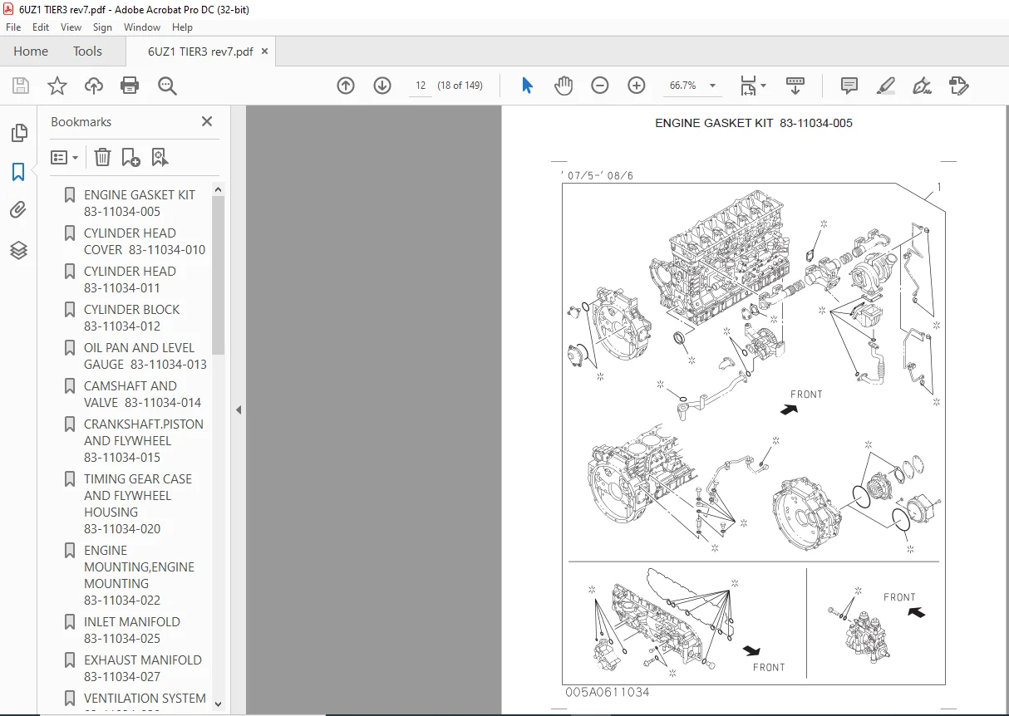Open the Sign menu
Viewport: 1009px width, 716px height.
coord(102,27)
